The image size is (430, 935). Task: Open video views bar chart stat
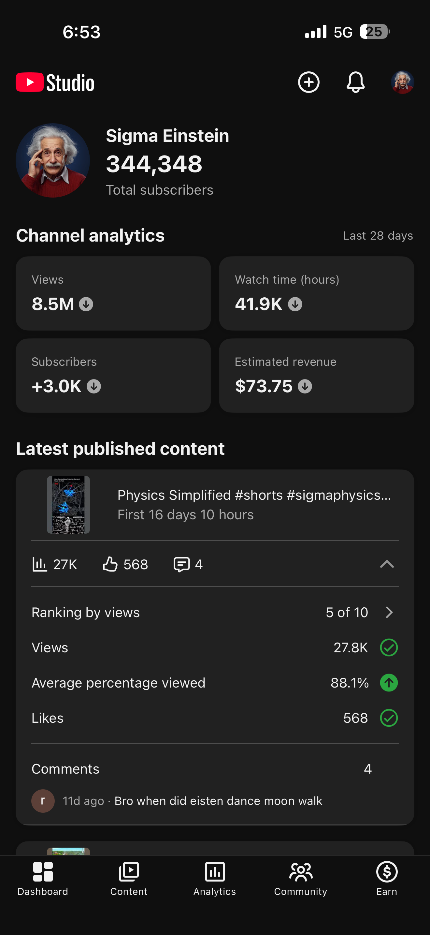click(54, 564)
